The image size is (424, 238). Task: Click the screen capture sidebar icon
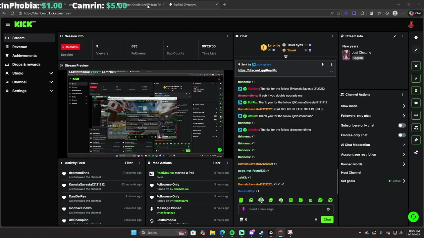pyautogui.click(x=416, y=66)
